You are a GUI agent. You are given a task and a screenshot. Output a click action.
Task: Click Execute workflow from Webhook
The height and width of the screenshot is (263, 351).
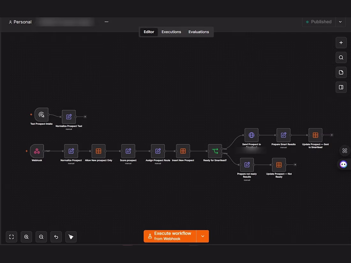tap(170, 236)
